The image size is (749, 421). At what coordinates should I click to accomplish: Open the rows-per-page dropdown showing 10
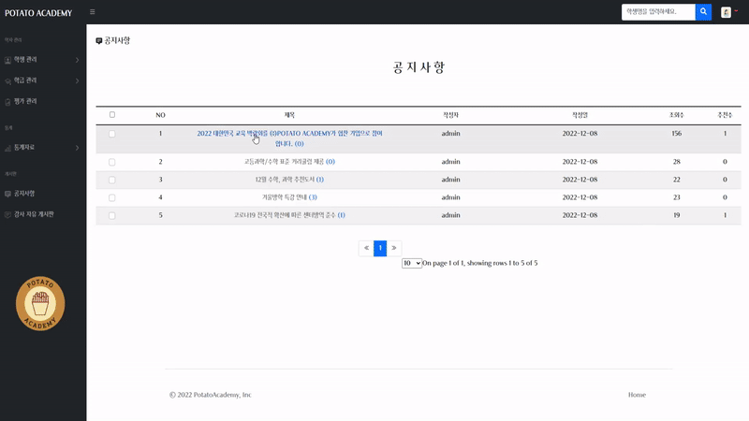tap(412, 263)
